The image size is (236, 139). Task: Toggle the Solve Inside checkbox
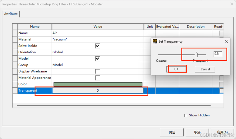click(98, 46)
